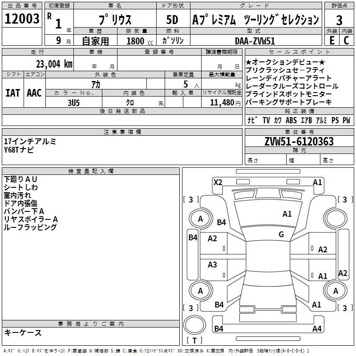
Task: Select the interior color クロ
Action: [130, 103]
